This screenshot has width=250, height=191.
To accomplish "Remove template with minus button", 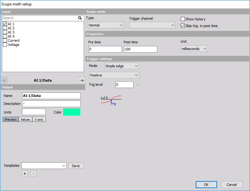I will 33,173.
